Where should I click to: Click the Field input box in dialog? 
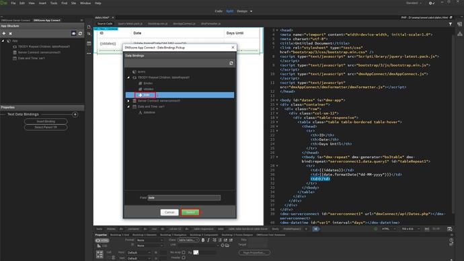point(184,197)
